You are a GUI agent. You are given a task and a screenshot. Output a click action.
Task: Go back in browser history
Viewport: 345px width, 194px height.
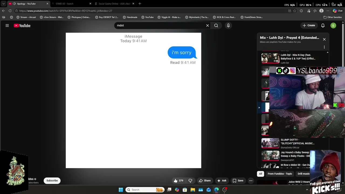4,11
